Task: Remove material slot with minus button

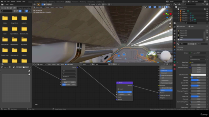Action: [x=207, y=32]
